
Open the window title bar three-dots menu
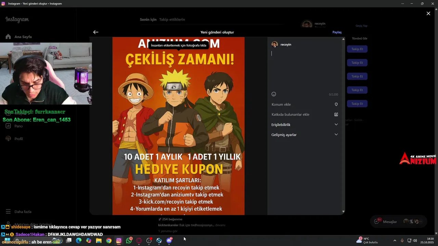tap(402, 3)
